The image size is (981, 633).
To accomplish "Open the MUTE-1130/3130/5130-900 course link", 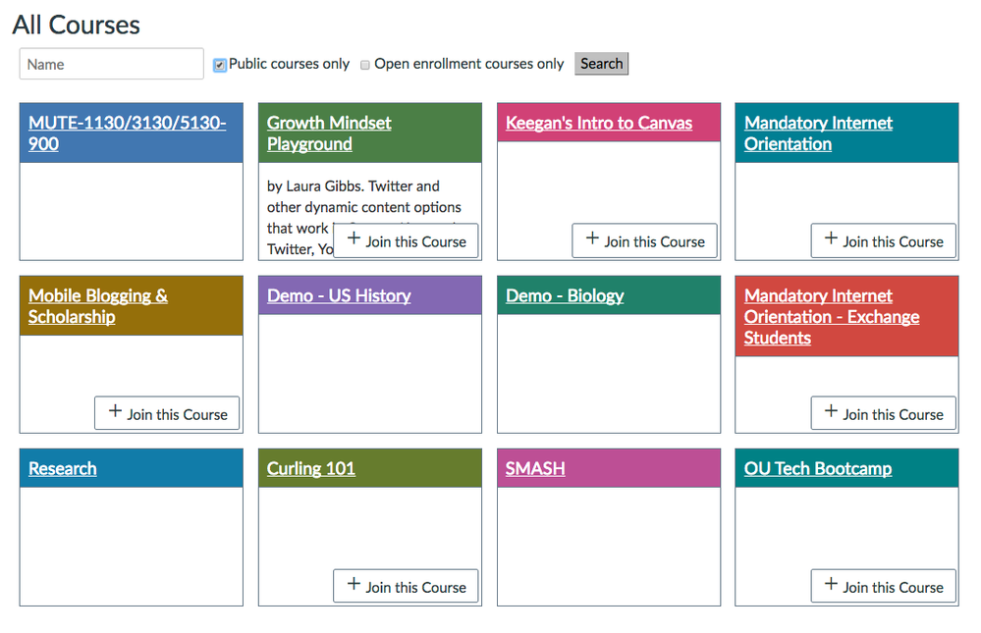I will tap(127, 133).
